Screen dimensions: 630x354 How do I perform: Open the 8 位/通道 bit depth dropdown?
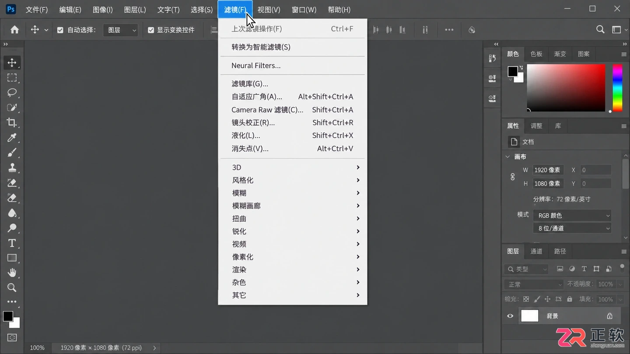(572, 228)
